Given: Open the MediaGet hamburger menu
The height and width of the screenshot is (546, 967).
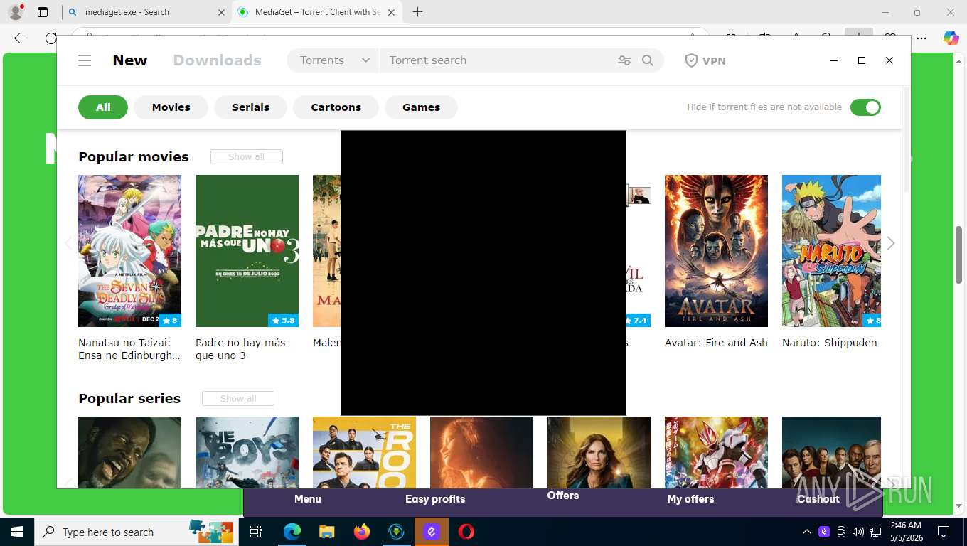Looking at the screenshot, I should 85,60.
